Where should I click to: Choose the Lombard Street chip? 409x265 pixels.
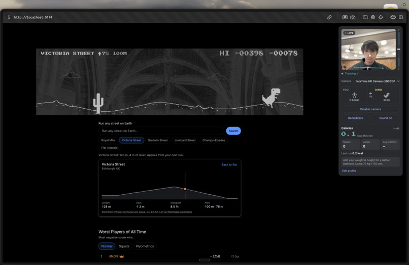pos(185,140)
